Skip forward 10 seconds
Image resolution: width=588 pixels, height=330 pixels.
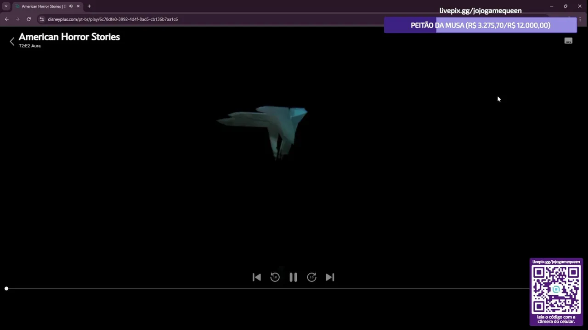[x=311, y=277]
